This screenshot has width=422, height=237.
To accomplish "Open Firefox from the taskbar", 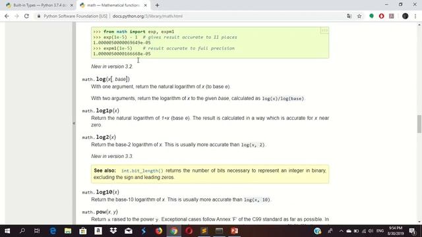I will click(x=159, y=231).
